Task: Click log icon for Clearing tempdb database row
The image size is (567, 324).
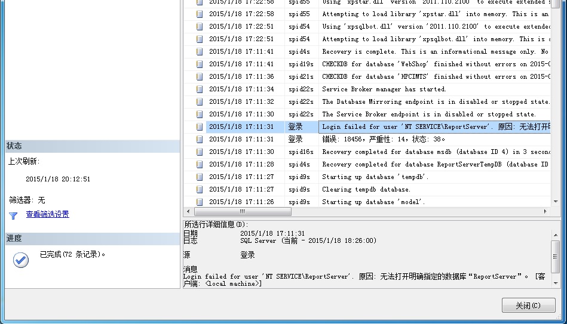Action: point(199,189)
